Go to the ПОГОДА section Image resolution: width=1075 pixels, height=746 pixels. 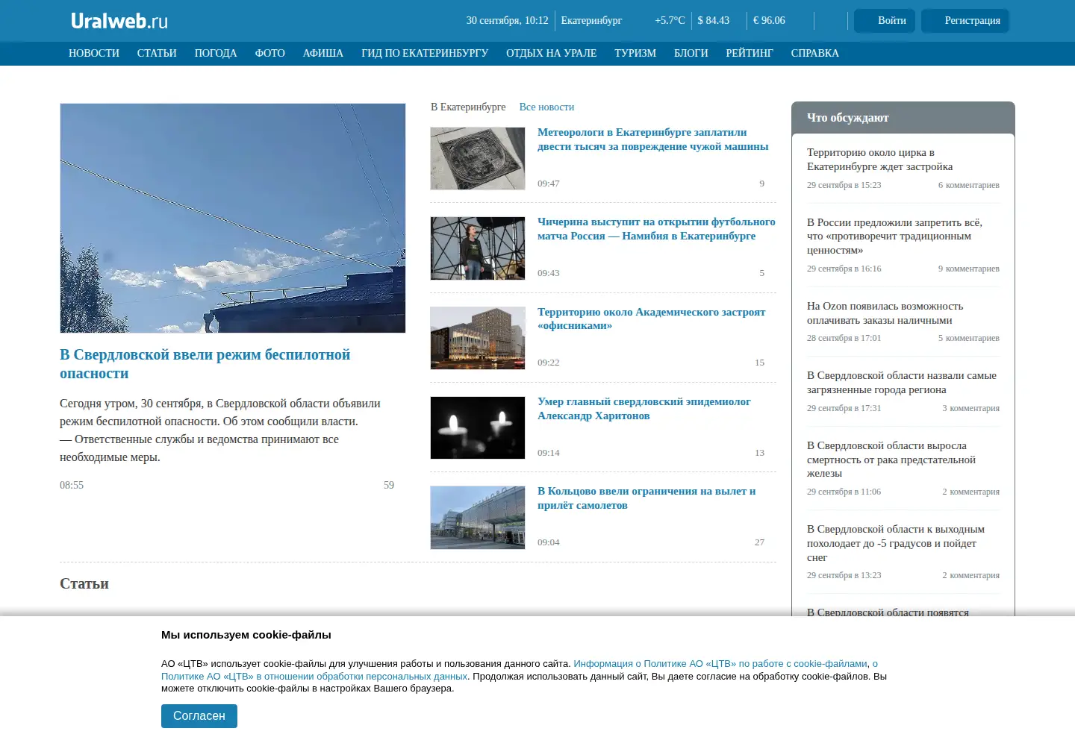[x=216, y=54]
